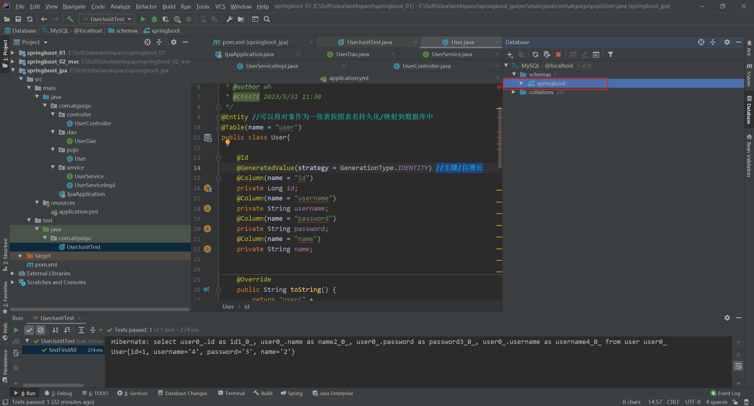Screen dimensions: 754x406
Task: Click the UTF-8 encoding in status bar
Action: [693, 402]
